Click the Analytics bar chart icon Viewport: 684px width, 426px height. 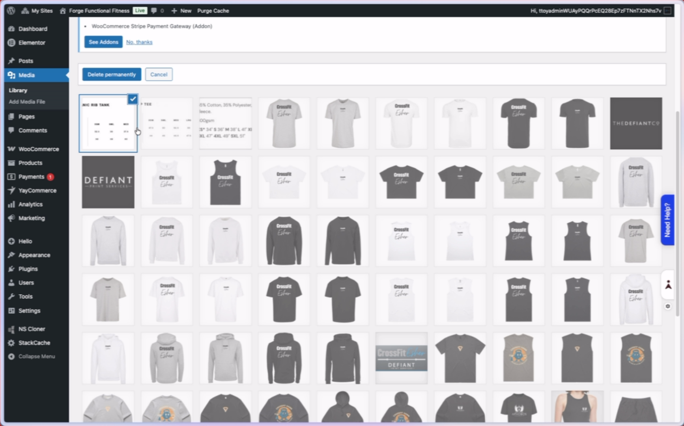tap(11, 204)
